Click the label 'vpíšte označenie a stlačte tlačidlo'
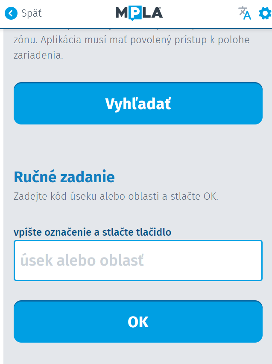The height and width of the screenshot is (364, 272). click(92, 232)
